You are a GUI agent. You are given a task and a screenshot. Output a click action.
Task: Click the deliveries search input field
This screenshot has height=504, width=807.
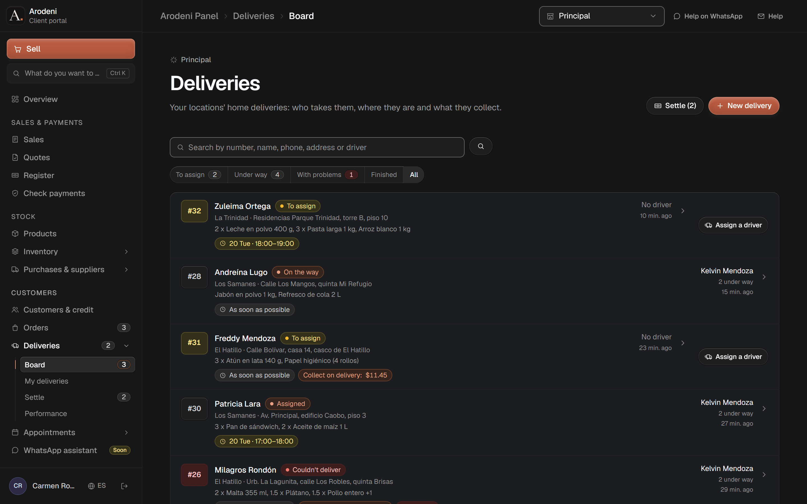click(317, 147)
